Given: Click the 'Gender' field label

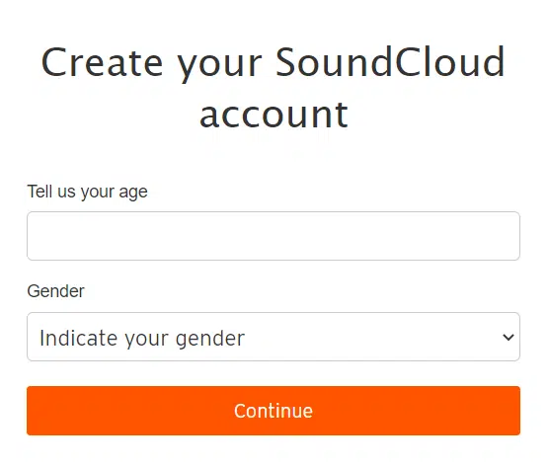Looking at the screenshot, I should (55, 291).
